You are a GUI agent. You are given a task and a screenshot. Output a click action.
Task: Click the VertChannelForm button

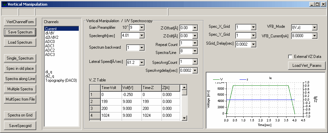[x=20, y=22]
